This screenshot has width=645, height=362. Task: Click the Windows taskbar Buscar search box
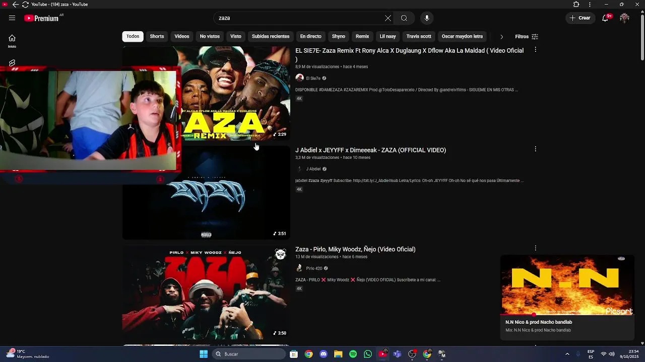[x=249, y=354]
